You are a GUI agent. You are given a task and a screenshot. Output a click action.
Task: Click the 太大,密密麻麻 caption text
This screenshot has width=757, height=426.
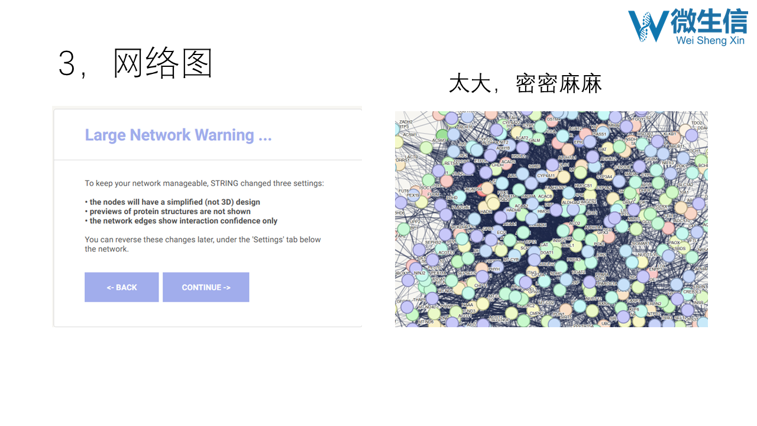coord(525,83)
